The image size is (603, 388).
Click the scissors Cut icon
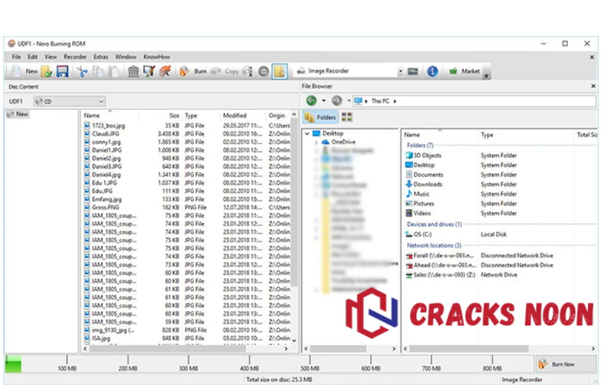tap(82, 71)
